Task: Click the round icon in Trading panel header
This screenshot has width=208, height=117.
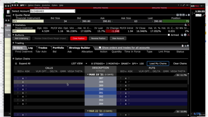Action: (x=188, y=46)
